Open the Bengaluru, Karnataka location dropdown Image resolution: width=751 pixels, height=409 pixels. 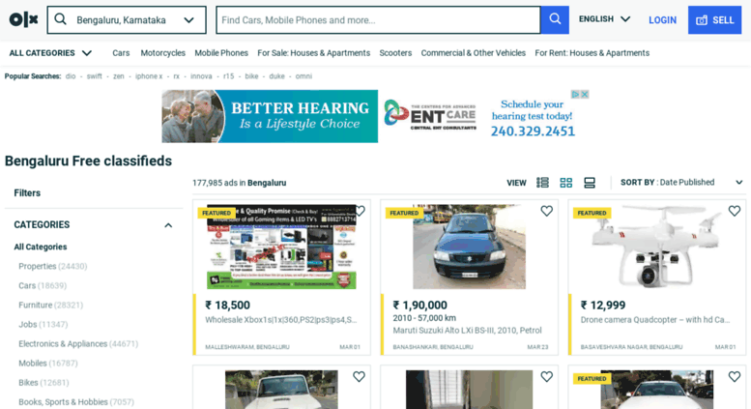pos(127,20)
